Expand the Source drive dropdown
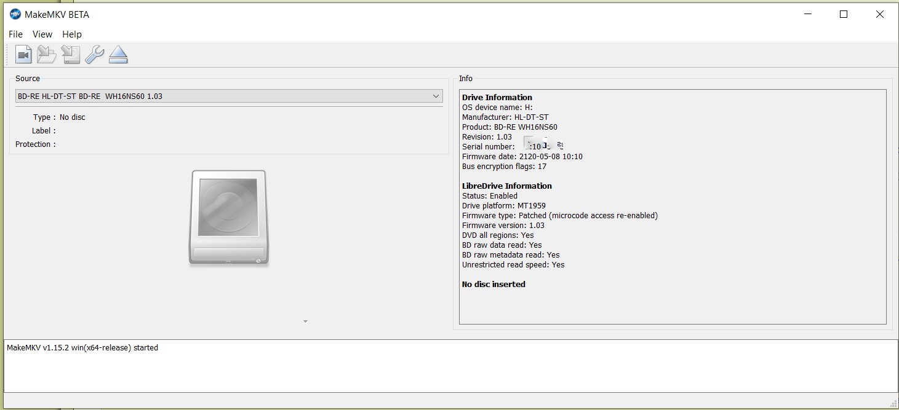This screenshot has height=410, width=899. pyautogui.click(x=436, y=96)
